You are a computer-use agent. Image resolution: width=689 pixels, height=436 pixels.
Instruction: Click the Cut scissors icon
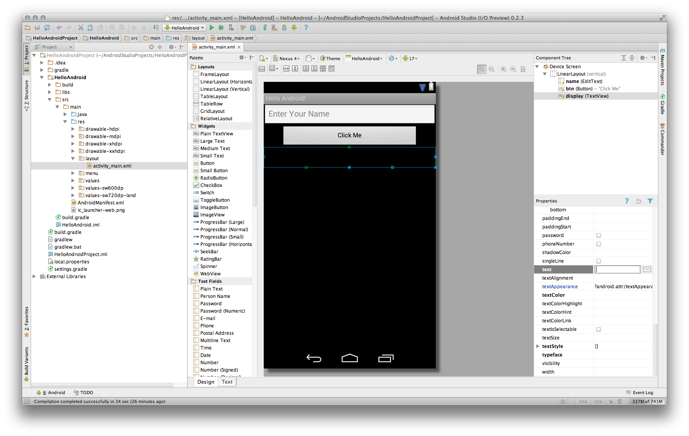pyautogui.click(x=81, y=28)
